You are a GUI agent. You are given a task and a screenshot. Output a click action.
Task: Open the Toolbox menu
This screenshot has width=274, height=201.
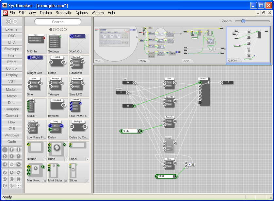(x=46, y=13)
